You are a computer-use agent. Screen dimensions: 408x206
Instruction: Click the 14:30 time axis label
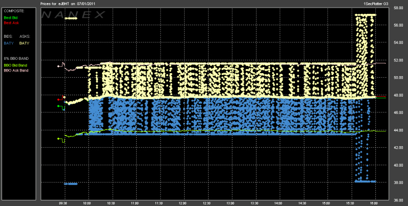[x=302, y=202]
